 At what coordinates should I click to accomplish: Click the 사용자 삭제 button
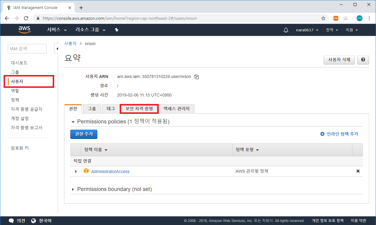pyautogui.click(x=339, y=60)
